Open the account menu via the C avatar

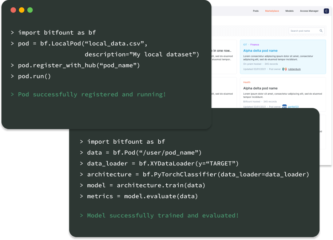(326, 11)
